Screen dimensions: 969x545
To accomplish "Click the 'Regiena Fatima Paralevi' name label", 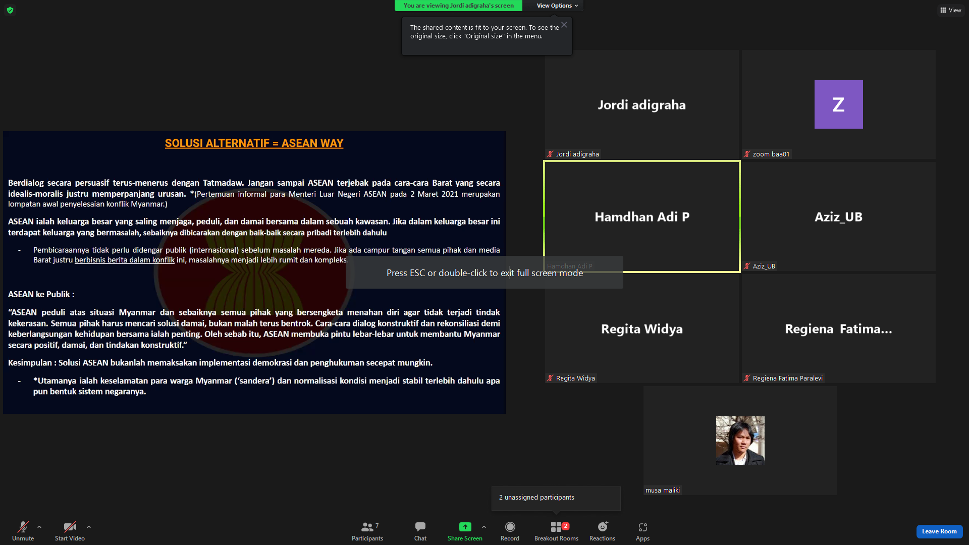I will [787, 378].
